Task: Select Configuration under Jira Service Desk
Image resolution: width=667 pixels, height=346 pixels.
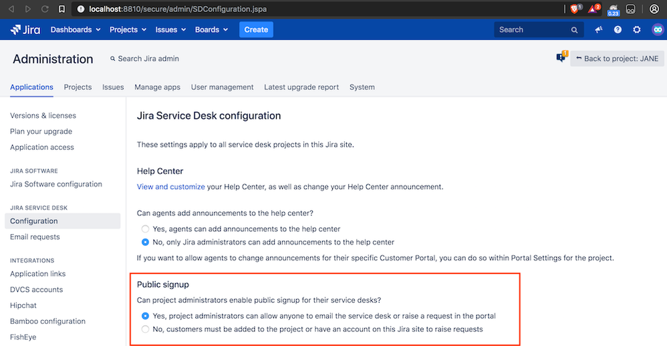Action: tap(63, 221)
